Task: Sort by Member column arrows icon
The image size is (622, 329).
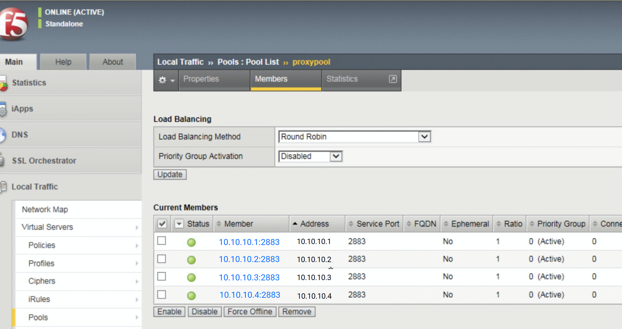Action: [x=219, y=224]
